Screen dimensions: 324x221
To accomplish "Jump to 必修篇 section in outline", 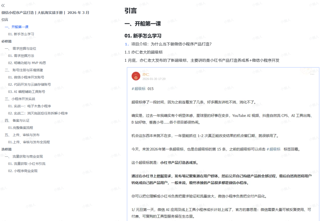I will point(6,41).
